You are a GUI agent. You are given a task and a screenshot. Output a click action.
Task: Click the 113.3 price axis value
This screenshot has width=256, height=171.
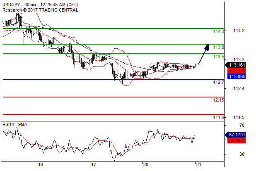(239, 59)
